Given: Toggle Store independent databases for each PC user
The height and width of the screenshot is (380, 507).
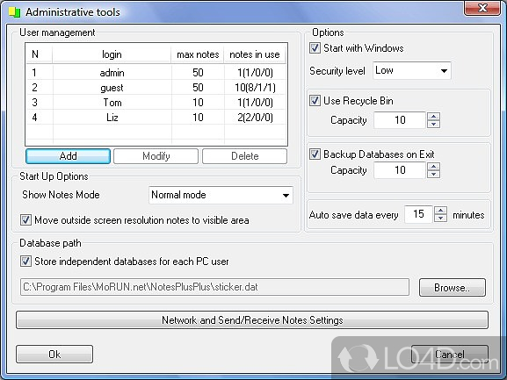Looking at the screenshot, I should point(25,262).
